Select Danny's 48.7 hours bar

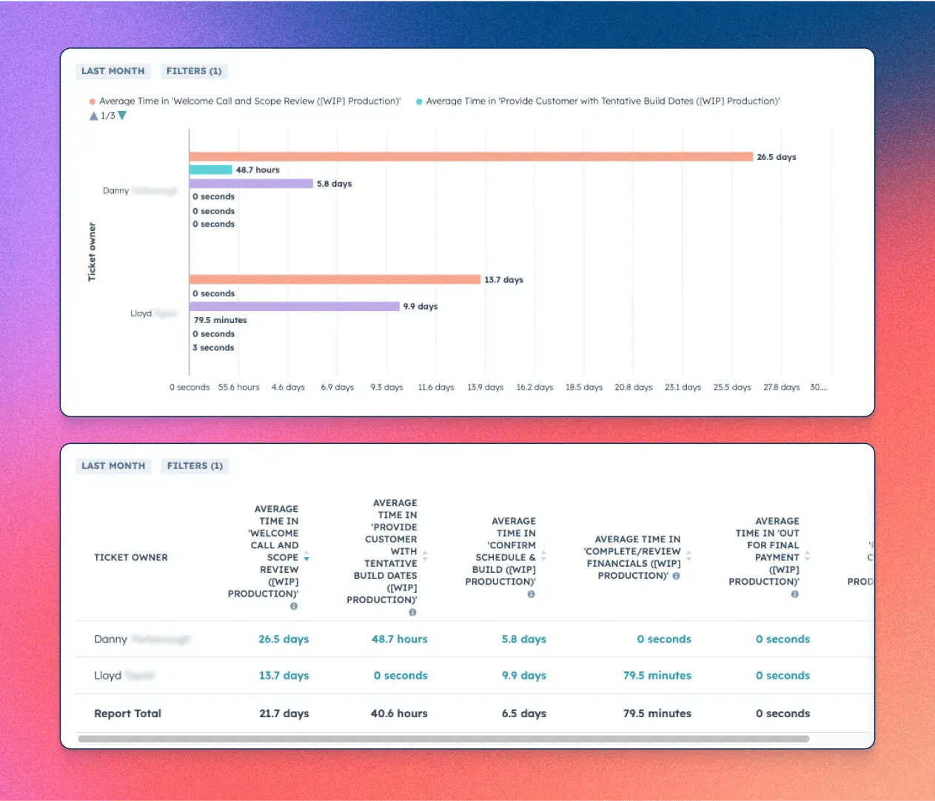click(211, 170)
